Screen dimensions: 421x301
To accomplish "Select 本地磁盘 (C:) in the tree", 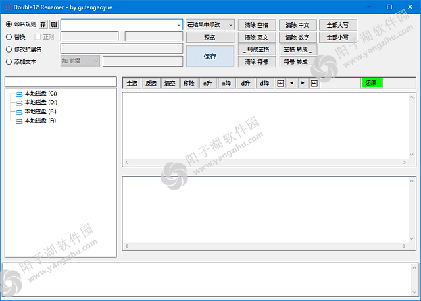I will click(41, 94).
